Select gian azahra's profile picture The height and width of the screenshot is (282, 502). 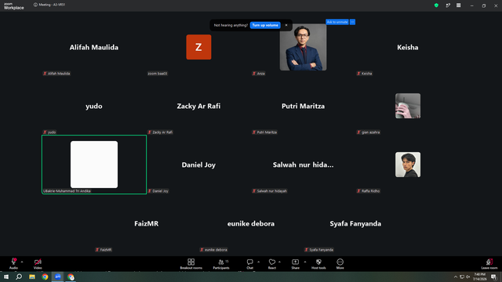(408, 106)
